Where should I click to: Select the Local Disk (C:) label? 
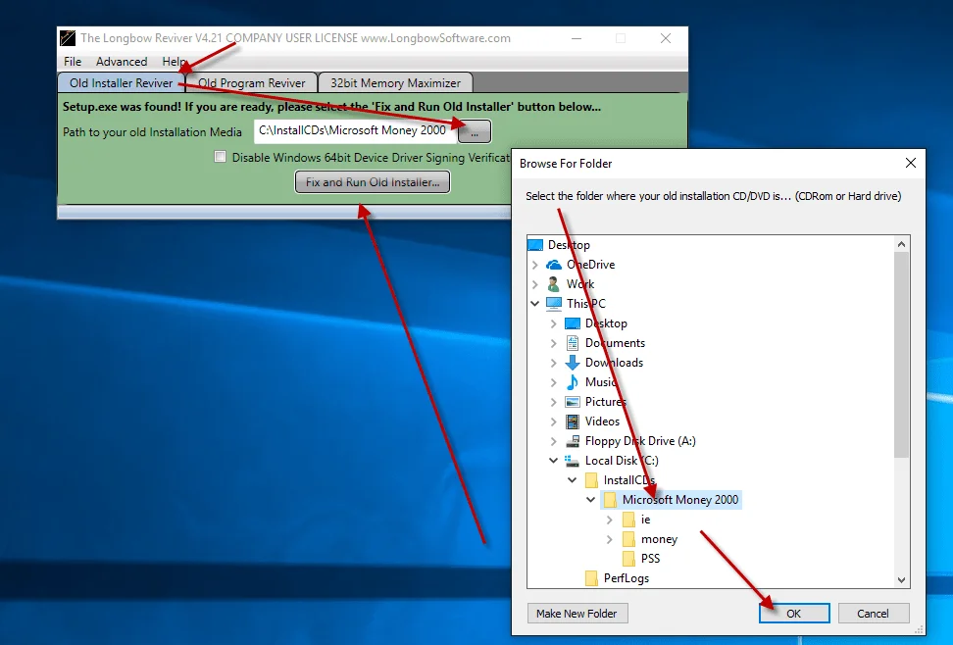tap(622, 460)
